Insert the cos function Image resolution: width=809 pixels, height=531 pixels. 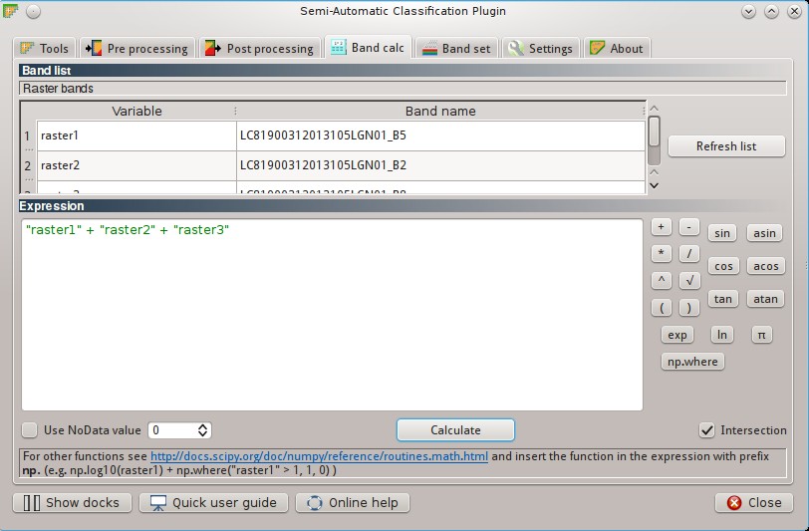point(723,266)
